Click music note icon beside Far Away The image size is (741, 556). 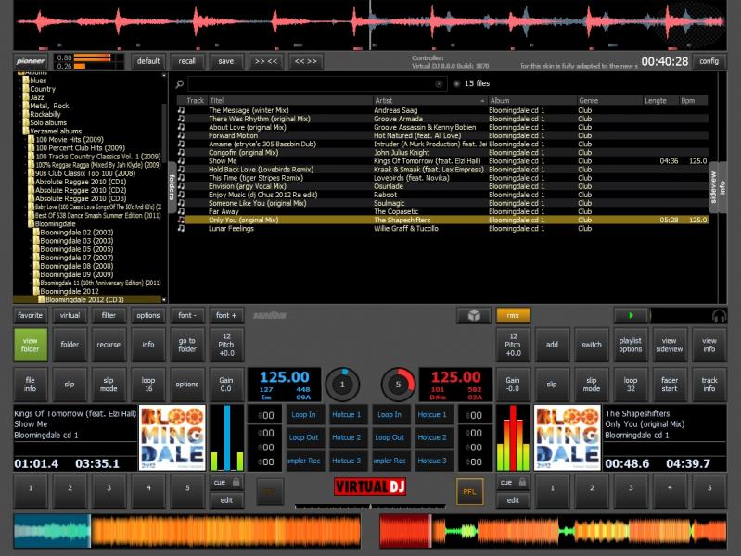coord(181,211)
